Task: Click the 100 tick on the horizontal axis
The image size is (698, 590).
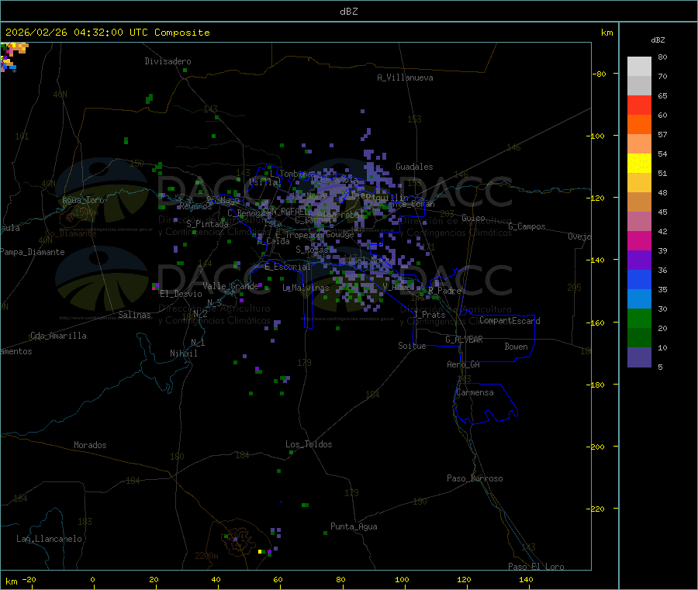Action: [x=402, y=579]
